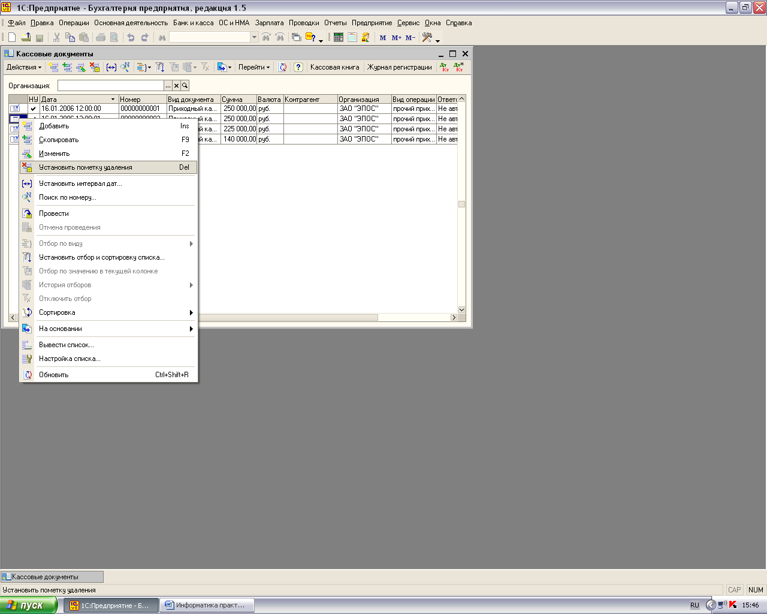Click the Open file icon in main toolbar
The image size is (767, 614).
coord(26,37)
